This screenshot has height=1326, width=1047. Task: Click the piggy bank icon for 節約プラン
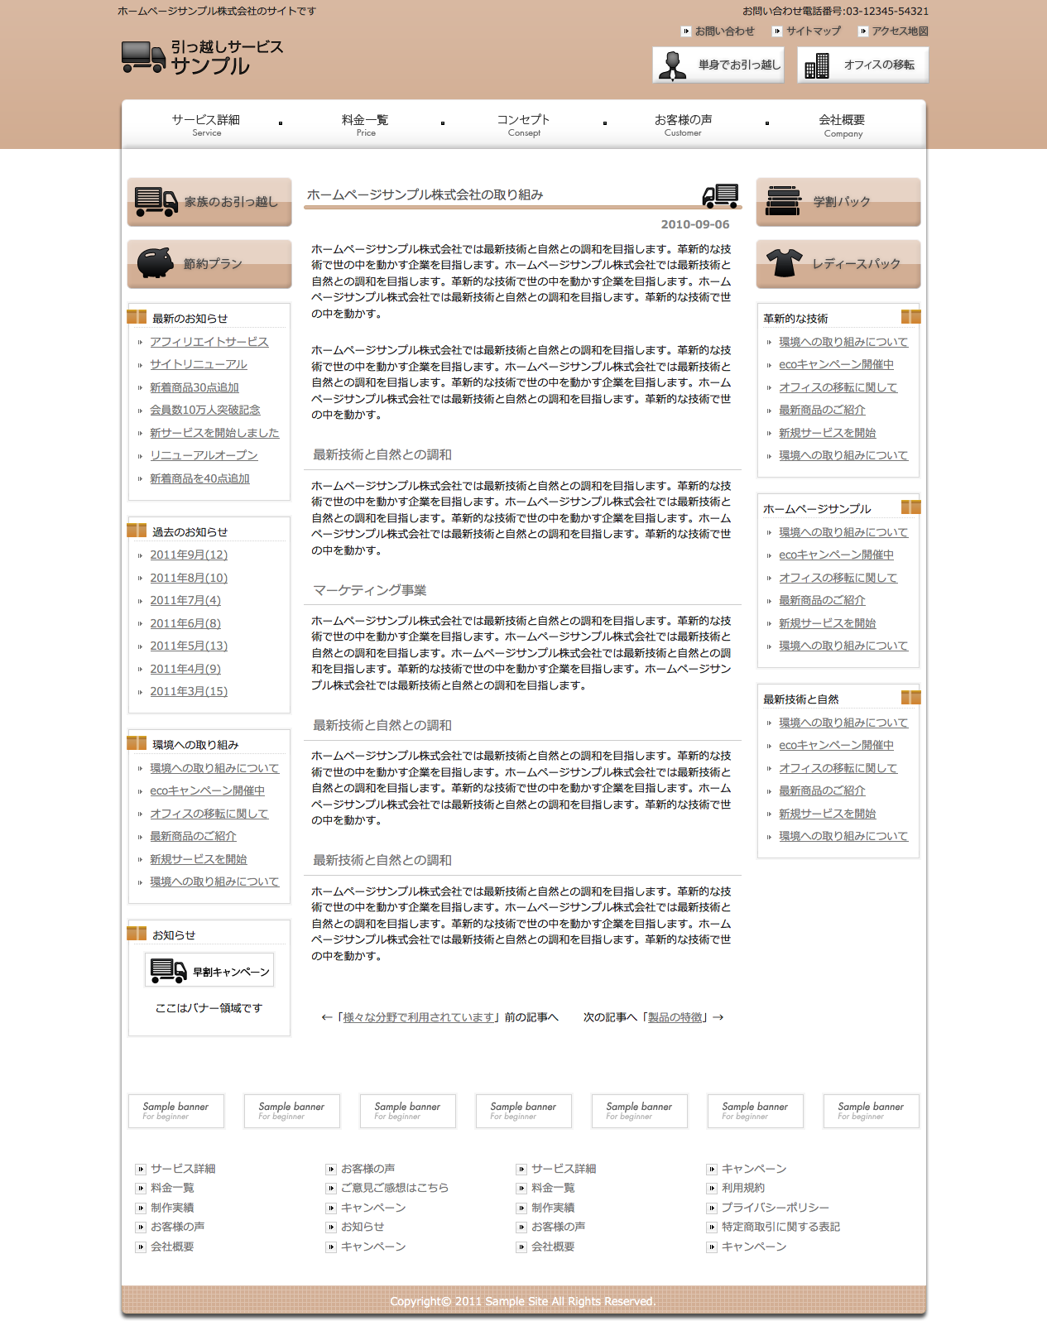coord(156,263)
